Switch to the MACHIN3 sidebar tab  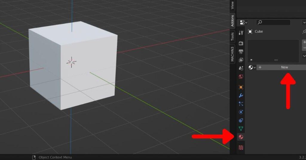[232, 54]
